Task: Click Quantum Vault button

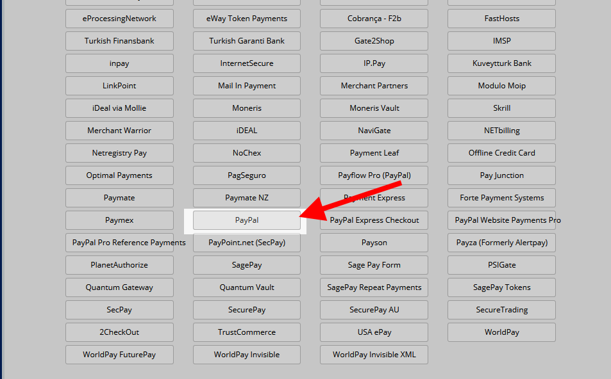Action: pos(247,287)
